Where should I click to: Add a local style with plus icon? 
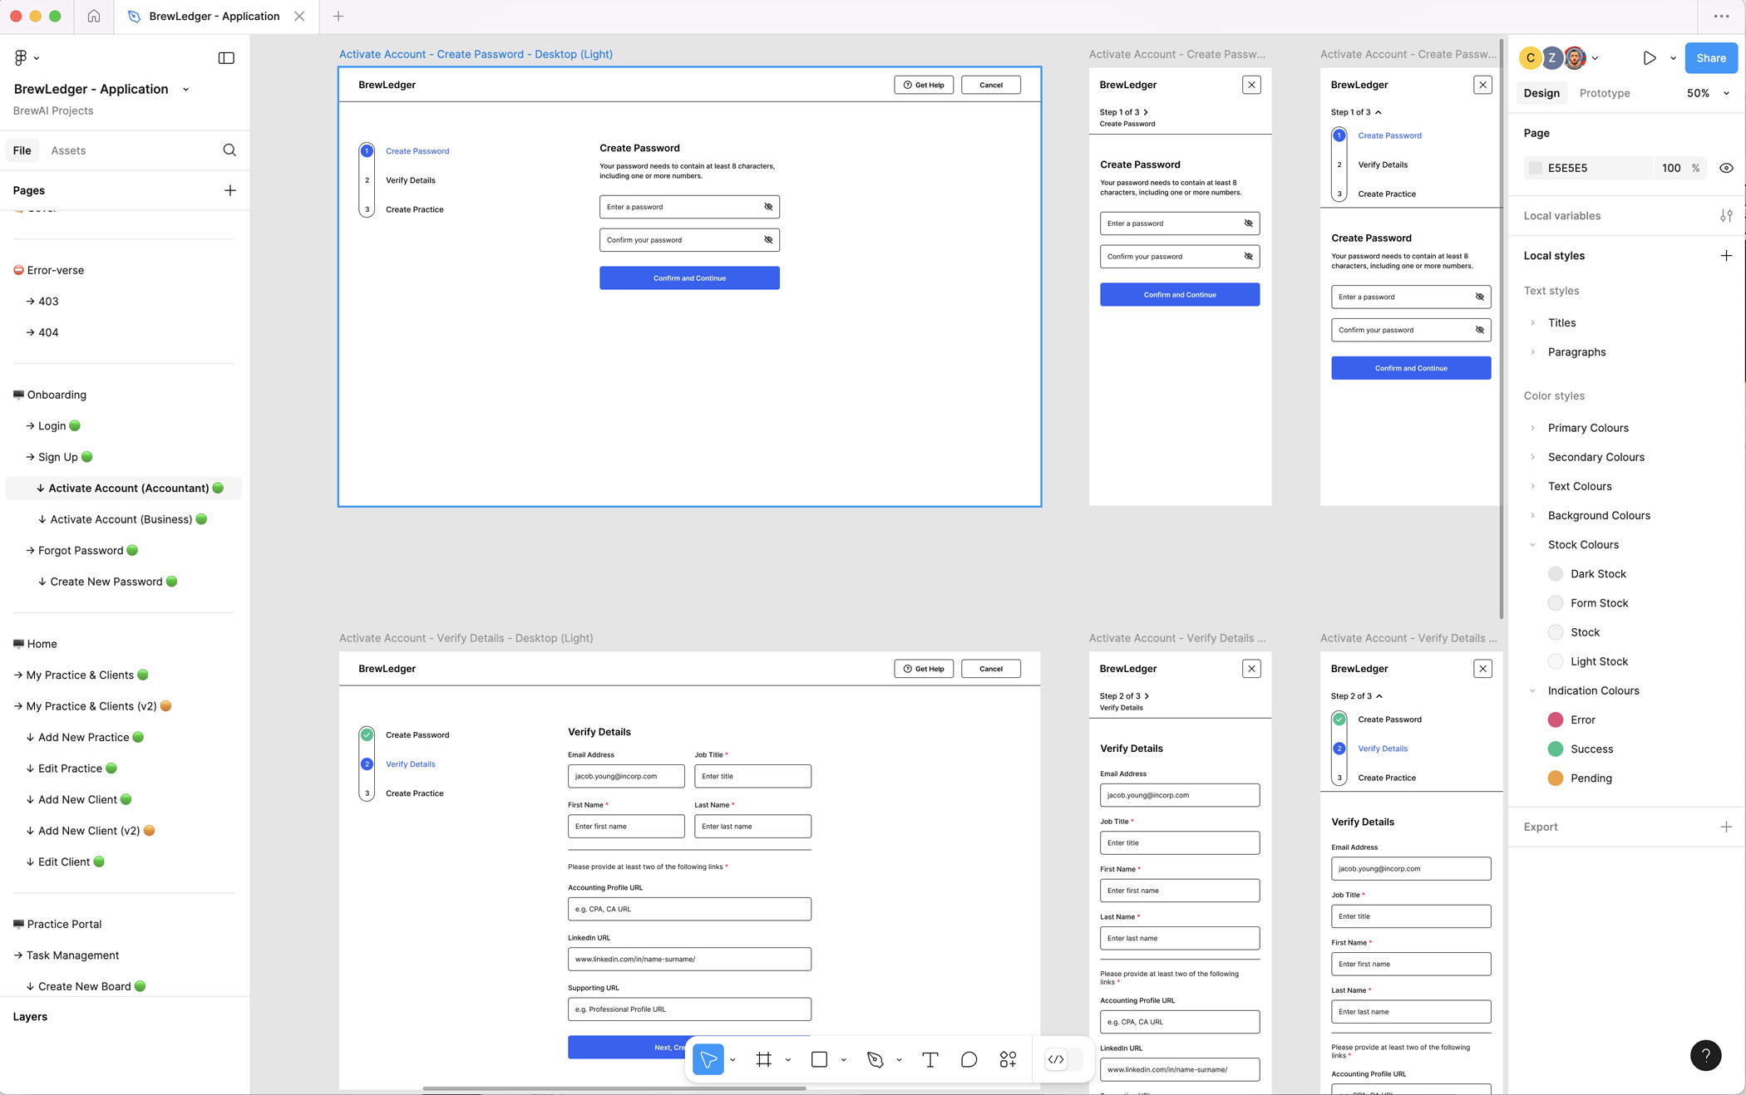(1726, 256)
